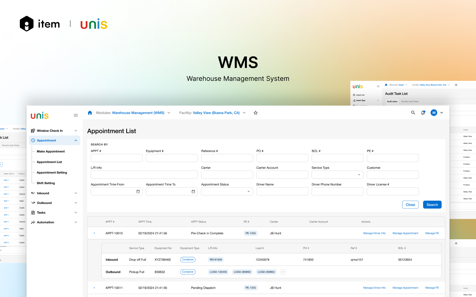476x297 pixels.
Task: Open the Appointment Status dropdown
Action: 227,191
